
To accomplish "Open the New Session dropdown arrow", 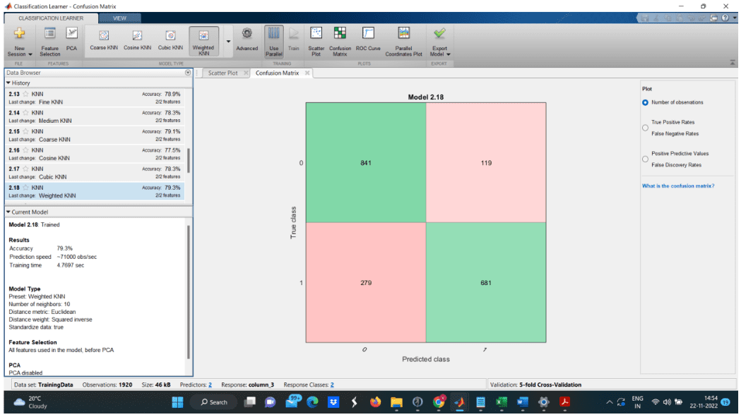I will (30, 54).
